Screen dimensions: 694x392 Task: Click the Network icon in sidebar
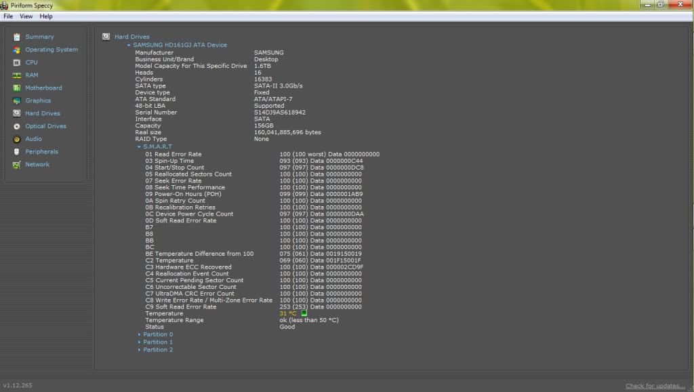click(17, 165)
